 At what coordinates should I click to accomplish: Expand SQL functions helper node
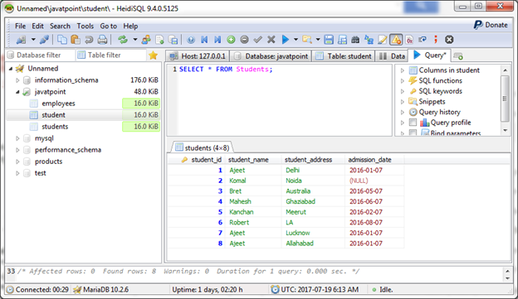[403, 81]
